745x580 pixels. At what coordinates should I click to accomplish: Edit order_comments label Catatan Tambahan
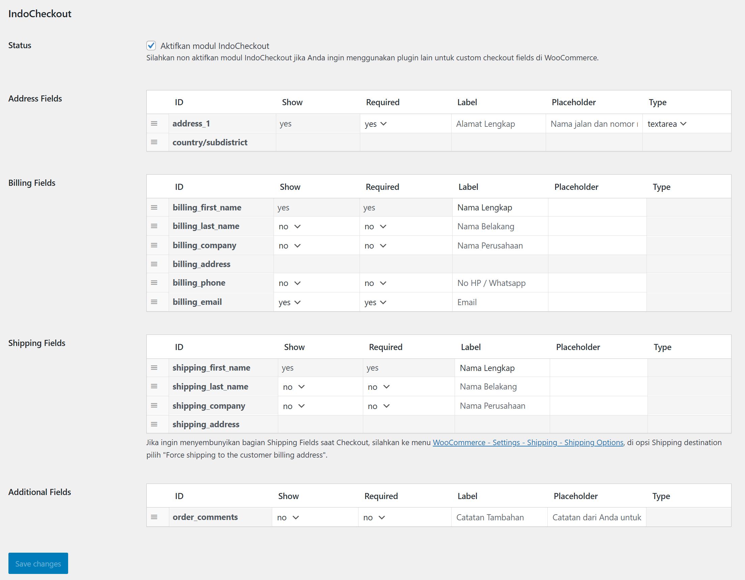[499, 517]
